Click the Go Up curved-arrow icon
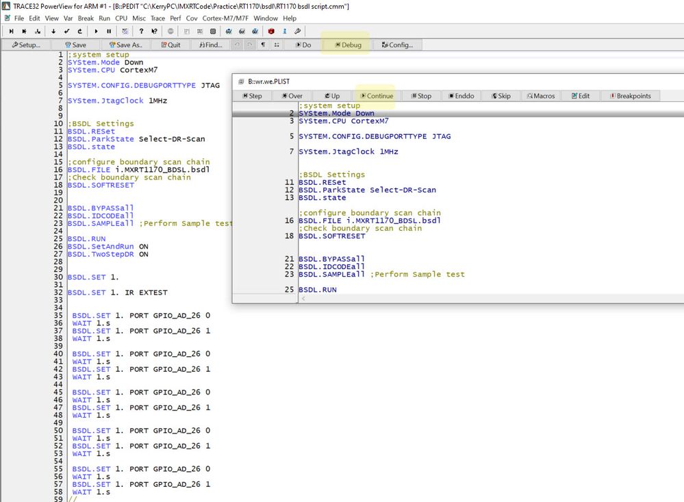Screen dimensions: 684x502 (80, 32)
